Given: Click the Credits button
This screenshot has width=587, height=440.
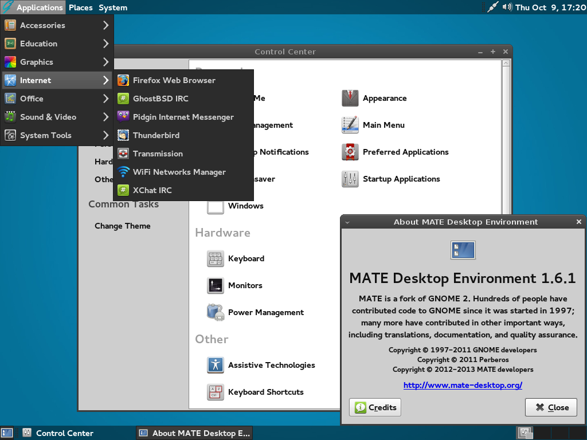Looking at the screenshot, I should click(x=375, y=407).
